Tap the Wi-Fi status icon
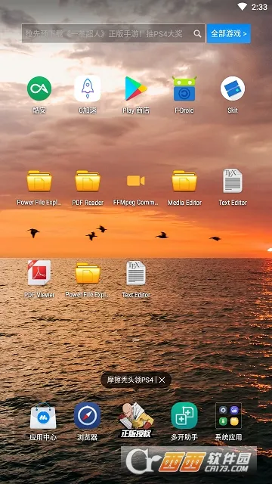The height and width of the screenshot is (484, 272). click(x=243, y=7)
